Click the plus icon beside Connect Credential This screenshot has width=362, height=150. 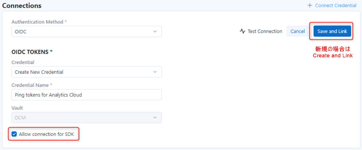pos(310,5)
